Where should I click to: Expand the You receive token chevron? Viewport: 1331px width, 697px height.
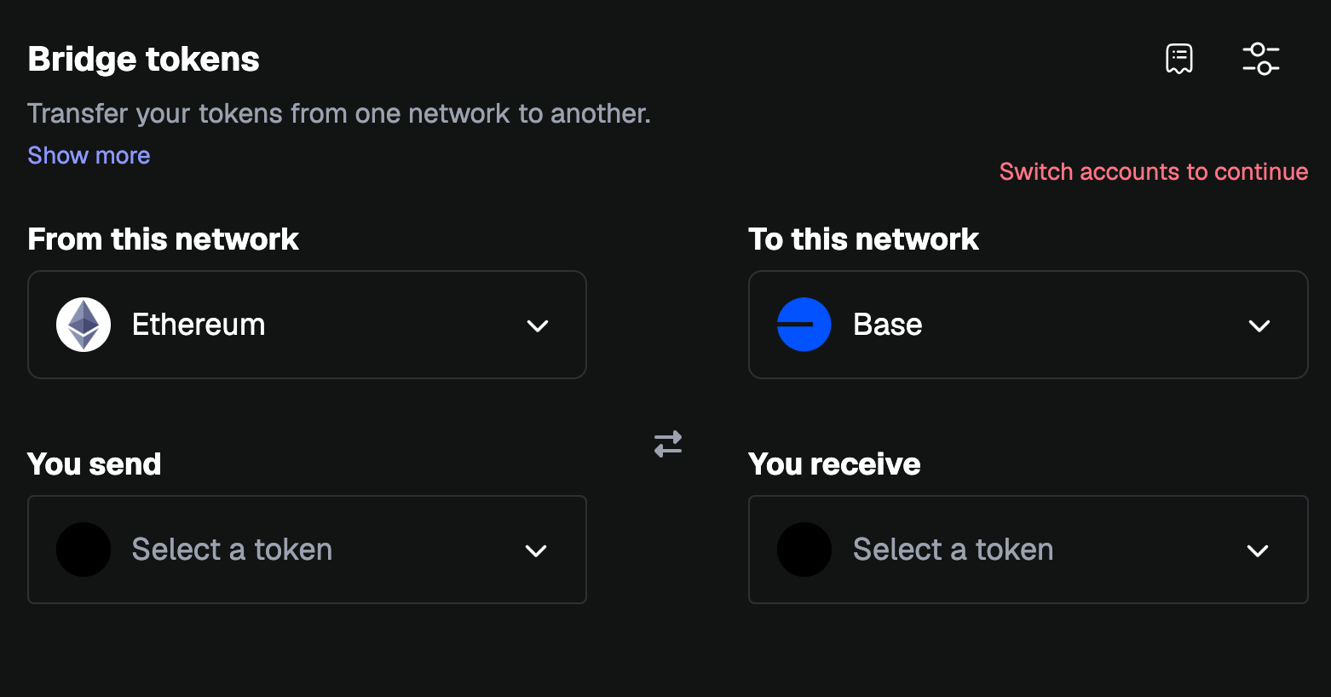click(1258, 550)
